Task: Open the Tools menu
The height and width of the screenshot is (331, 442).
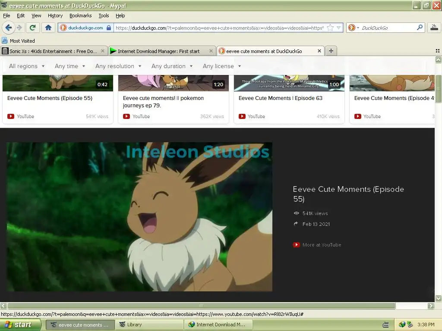Action: click(104, 16)
